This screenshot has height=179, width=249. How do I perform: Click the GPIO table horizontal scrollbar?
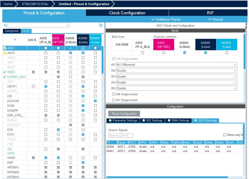(x=167, y=177)
